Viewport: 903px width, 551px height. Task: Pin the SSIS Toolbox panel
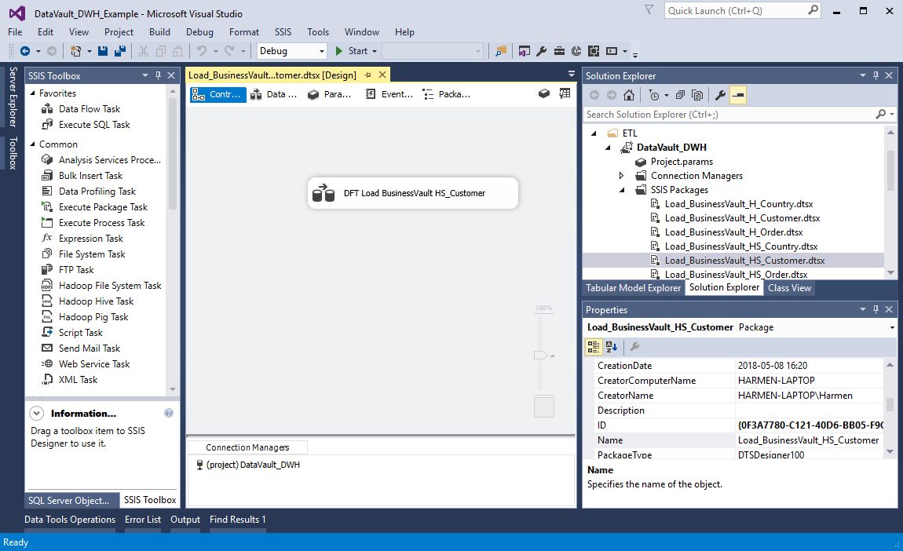[x=158, y=75]
